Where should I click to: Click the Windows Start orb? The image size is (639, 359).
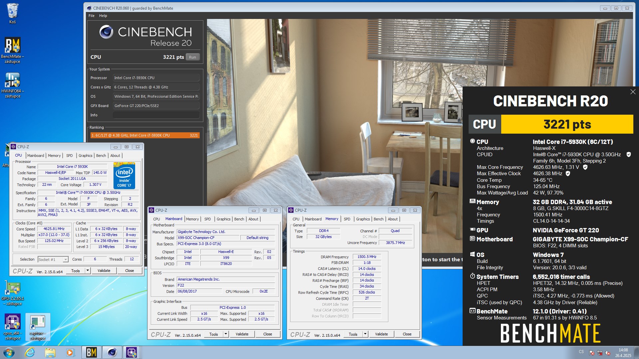[x=9, y=352]
